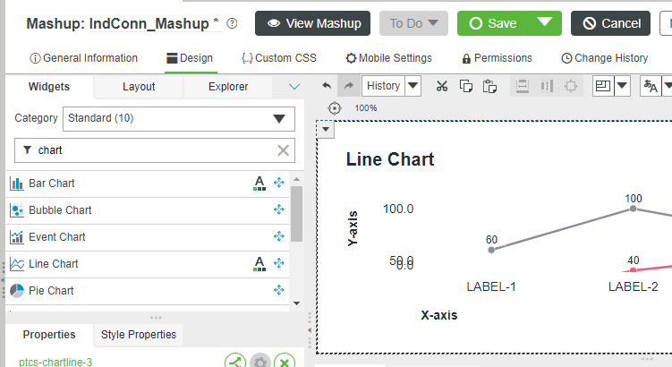Click the center alignment icon
672x367 pixels.
[x=571, y=86]
